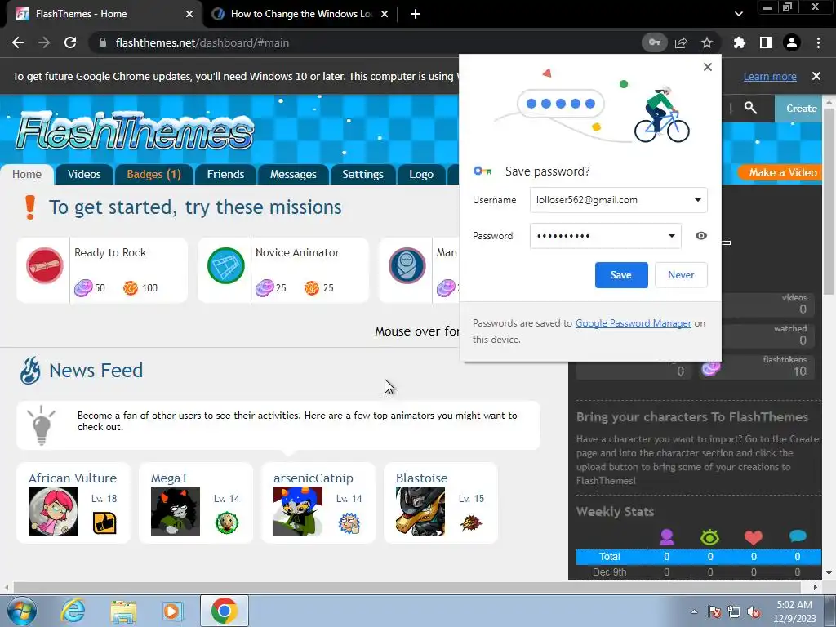Image resolution: width=836 pixels, height=627 pixels.
Task: Open African Vulture's profile name
Action: pos(73,478)
